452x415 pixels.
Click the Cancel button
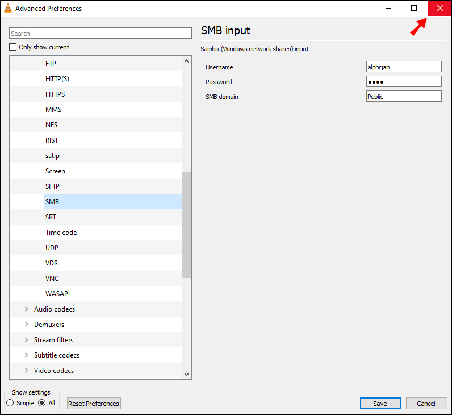(x=426, y=403)
